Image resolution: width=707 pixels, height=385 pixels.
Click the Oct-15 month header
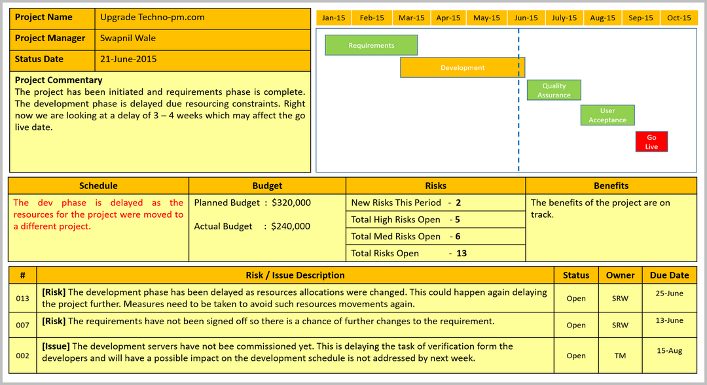pyautogui.click(x=678, y=18)
